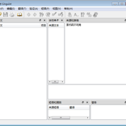Viewport: 126px width, 126px height.
Task: Open the 编辑(E) menu
Action: pos(11,9)
